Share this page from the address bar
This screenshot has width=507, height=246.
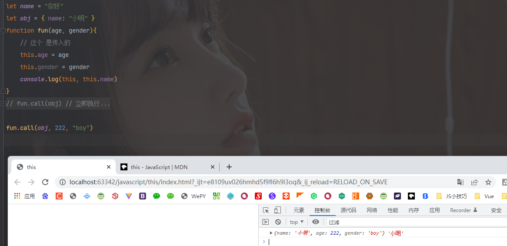(x=474, y=182)
